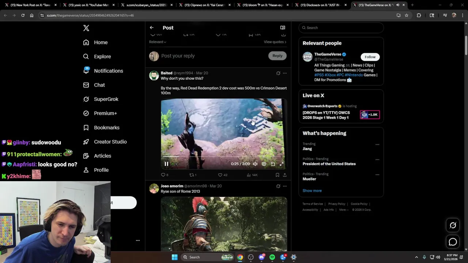Seek the video progress bar
Viewport: 468px width, 263px height.
pyautogui.click(x=223, y=157)
